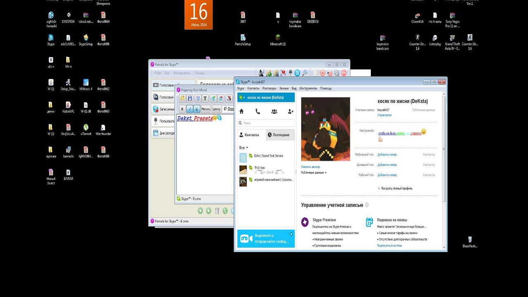Click the Clownfish desktop icon
This screenshot has height=297, width=528.
(x=417, y=18)
